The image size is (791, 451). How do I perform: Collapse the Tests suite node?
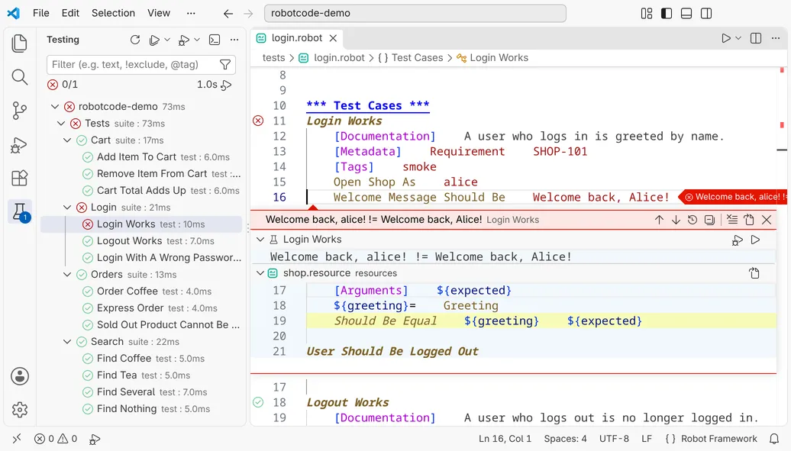(61, 124)
